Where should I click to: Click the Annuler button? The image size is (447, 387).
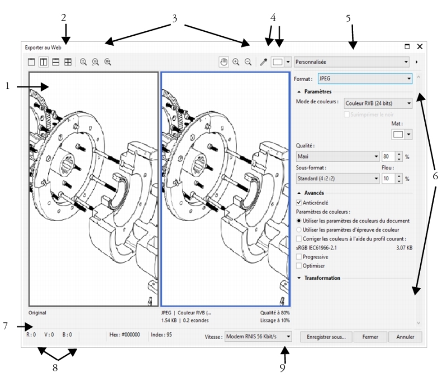(405, 337)
